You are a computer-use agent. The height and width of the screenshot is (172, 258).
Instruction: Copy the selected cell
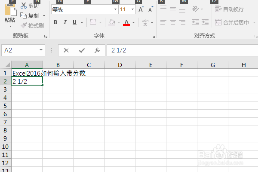pos(29,15)
